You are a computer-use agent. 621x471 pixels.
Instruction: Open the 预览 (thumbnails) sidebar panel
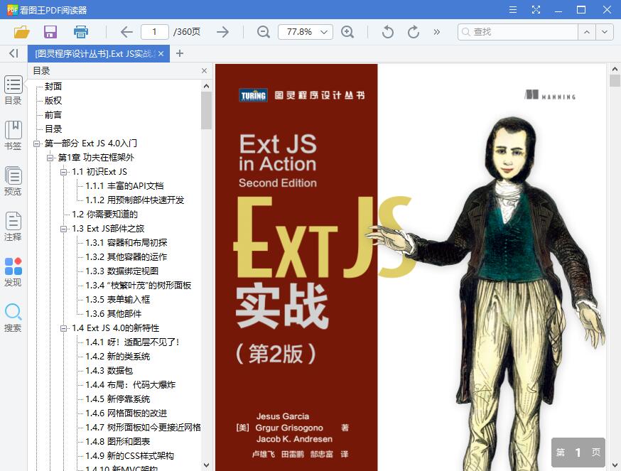click(x=13, y=181)
